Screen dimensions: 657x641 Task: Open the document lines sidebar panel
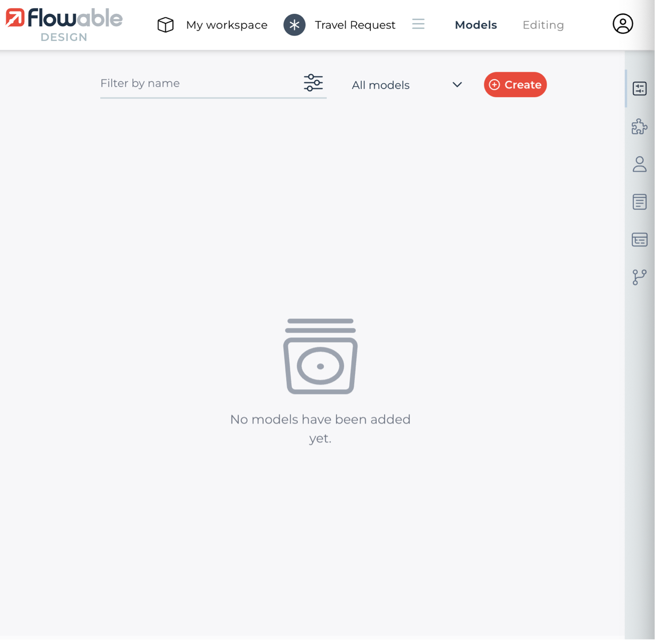639,202
